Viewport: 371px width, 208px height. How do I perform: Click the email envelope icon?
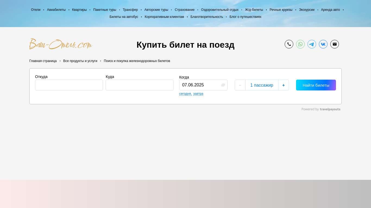point(334,44)
